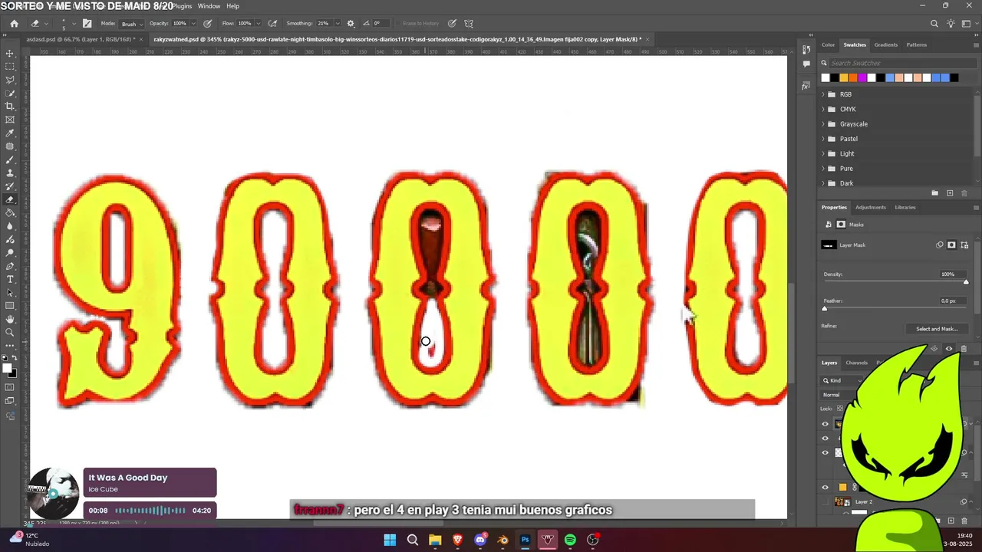Viewport: 982px width, 552px height.
Task: Click the Density slider handle
Action: [x=965, y=282]
